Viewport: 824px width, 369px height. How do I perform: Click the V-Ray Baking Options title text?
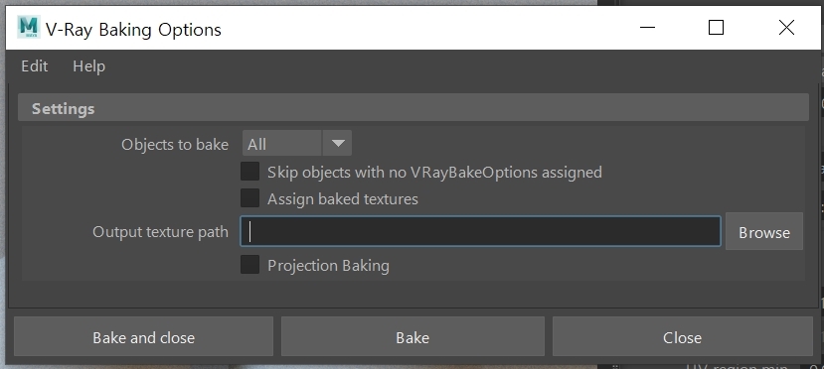133,30
